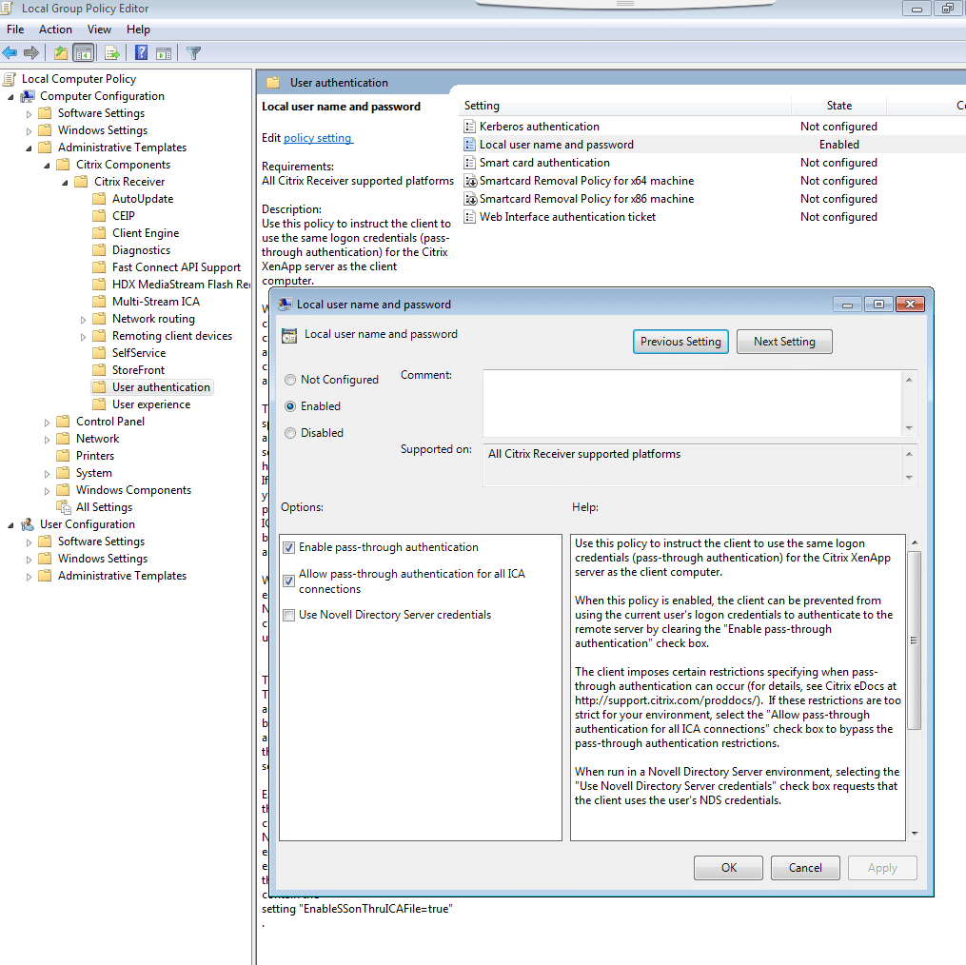Viewport: 966px width, 965px height.
Task: Expand the Remoting client devices node
Action: (x=83, y=337)
